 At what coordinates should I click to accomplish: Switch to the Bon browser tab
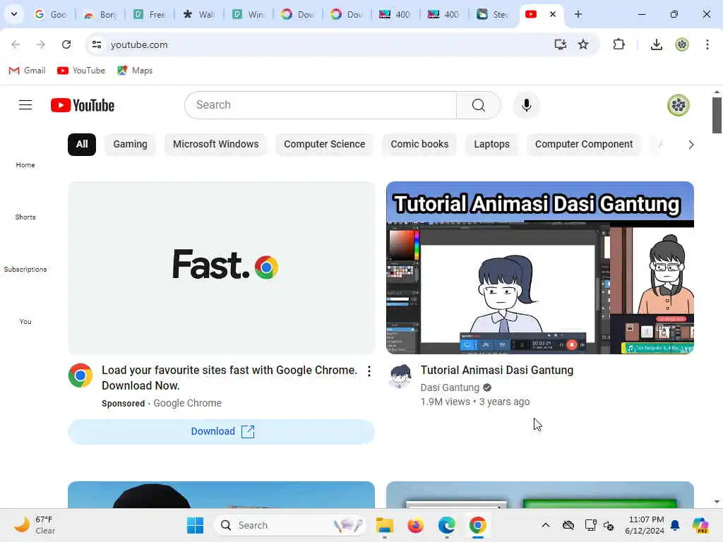pos(100,14)
